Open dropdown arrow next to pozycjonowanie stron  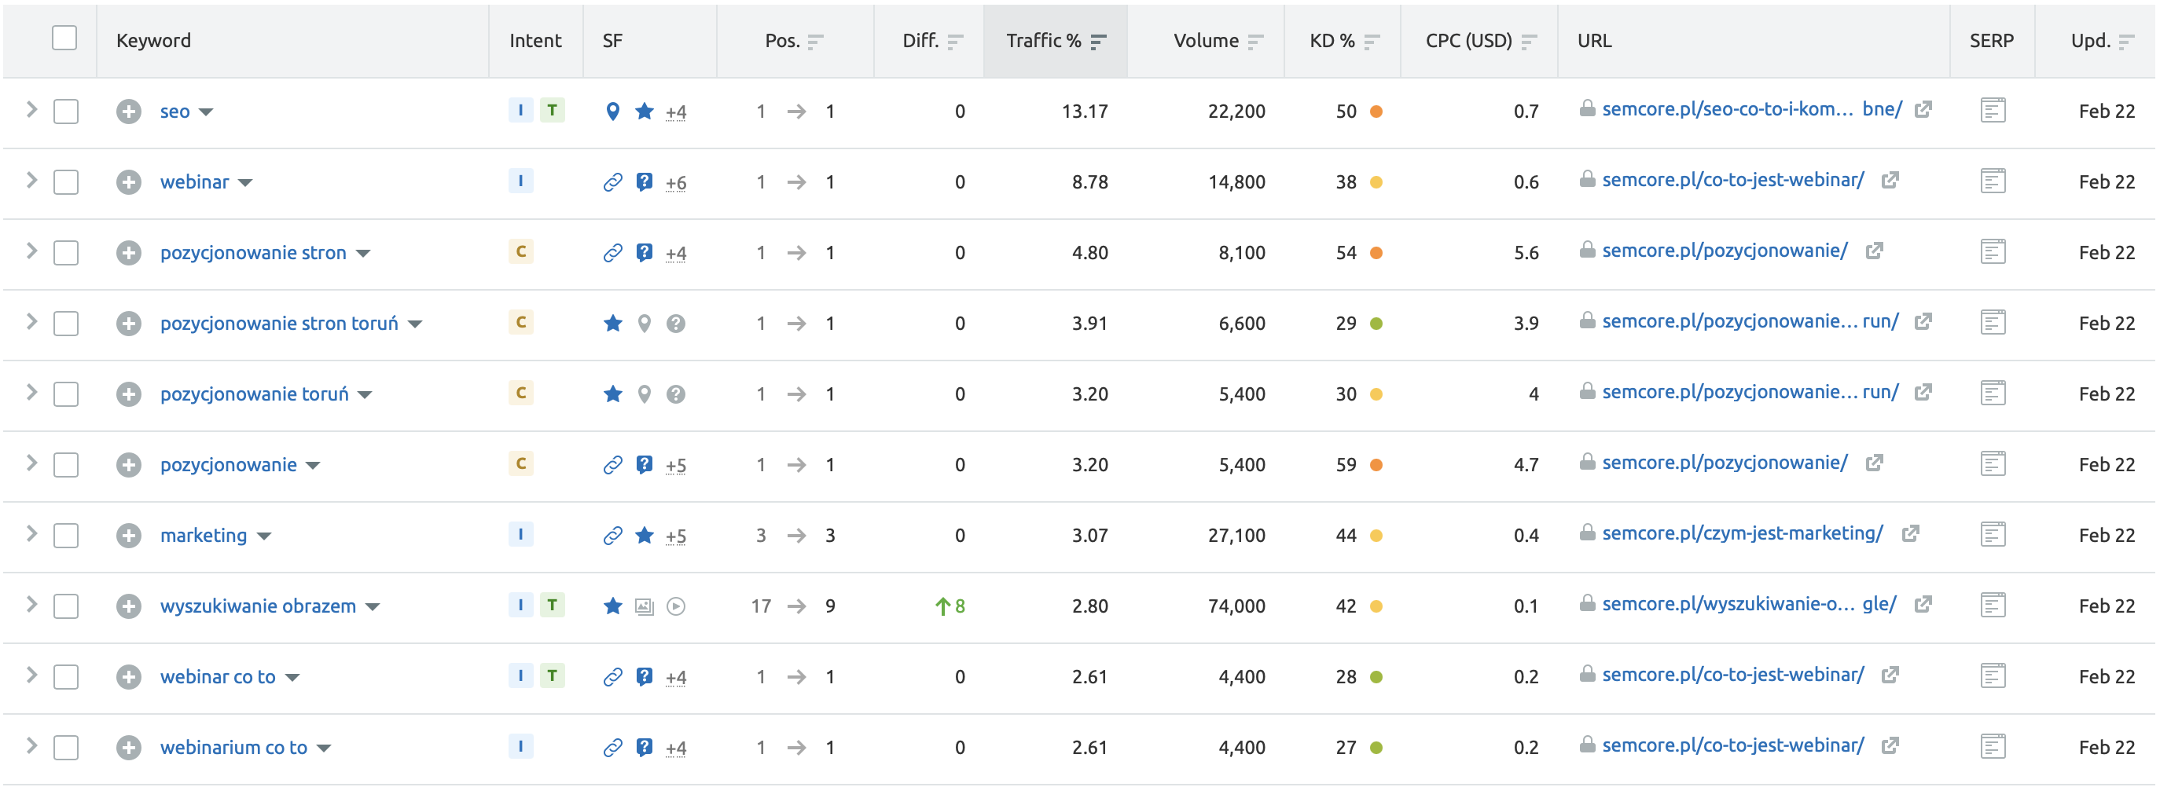[363, 253]
